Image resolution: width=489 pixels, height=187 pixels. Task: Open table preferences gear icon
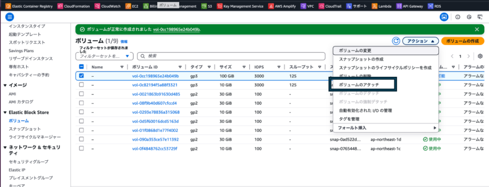click(480, 56)
